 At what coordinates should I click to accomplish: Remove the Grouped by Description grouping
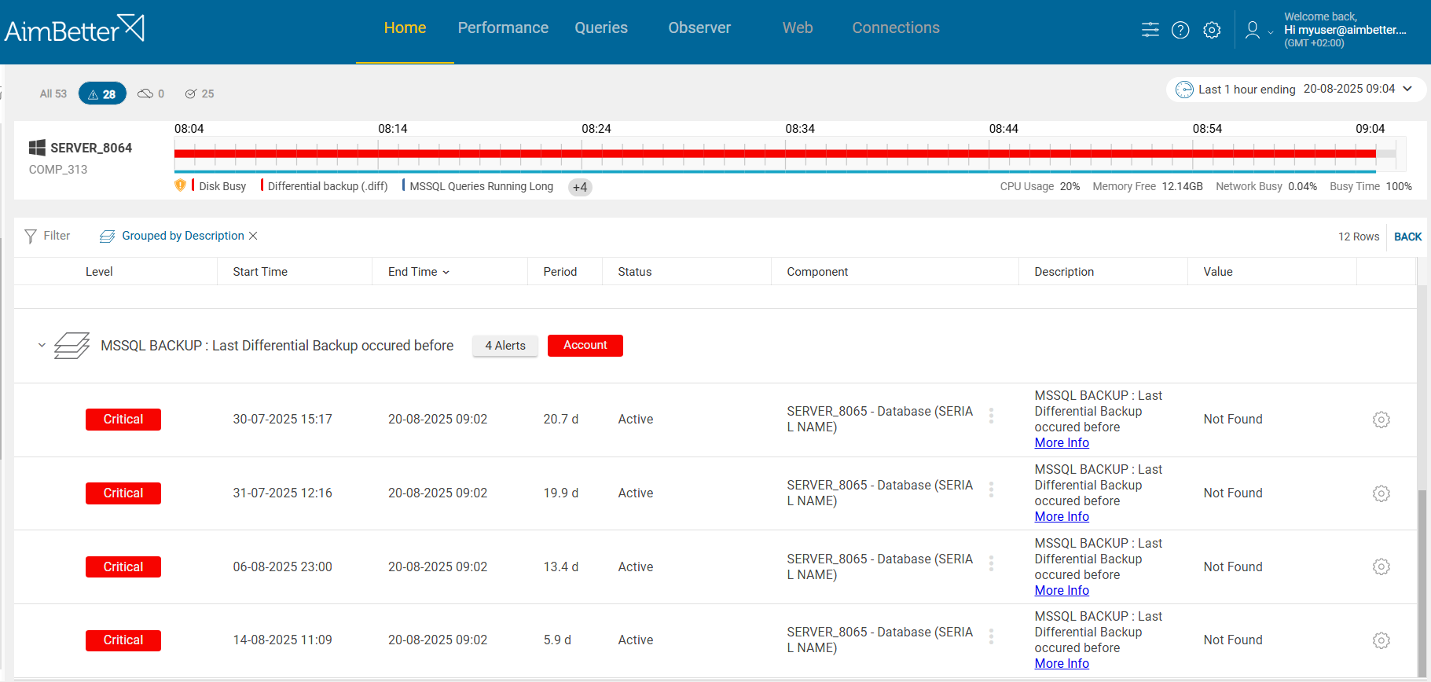click(x=253, y=236)
